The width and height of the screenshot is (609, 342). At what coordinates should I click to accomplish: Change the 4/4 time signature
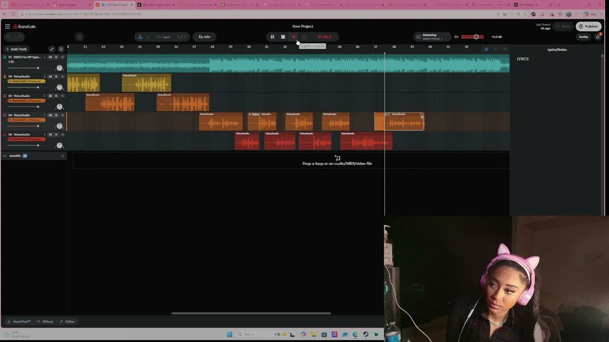182,37
